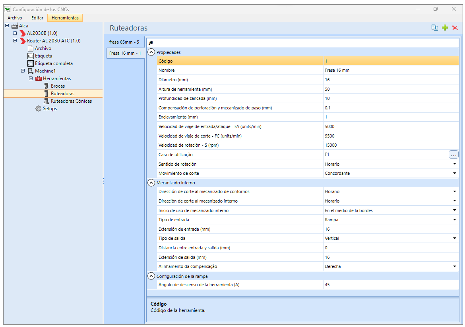Click the red AL2030B machine icon
The height and width of the screenshot is (327, 465).
[x=23, y=33]
